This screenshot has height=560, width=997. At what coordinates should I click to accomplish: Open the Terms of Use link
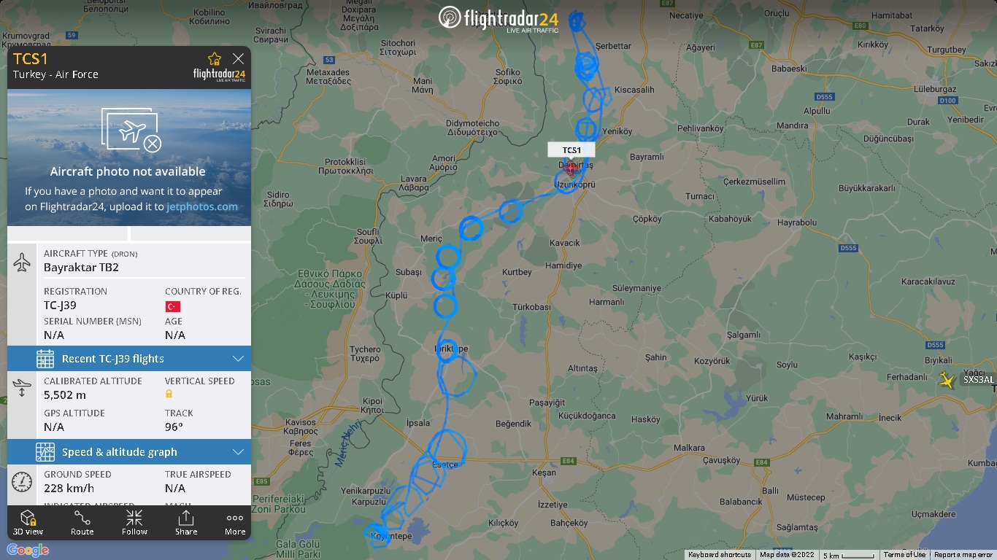904,555
